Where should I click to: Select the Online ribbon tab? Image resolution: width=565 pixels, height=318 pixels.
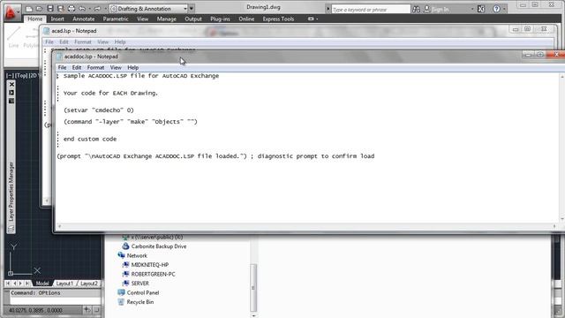[246, 19]
